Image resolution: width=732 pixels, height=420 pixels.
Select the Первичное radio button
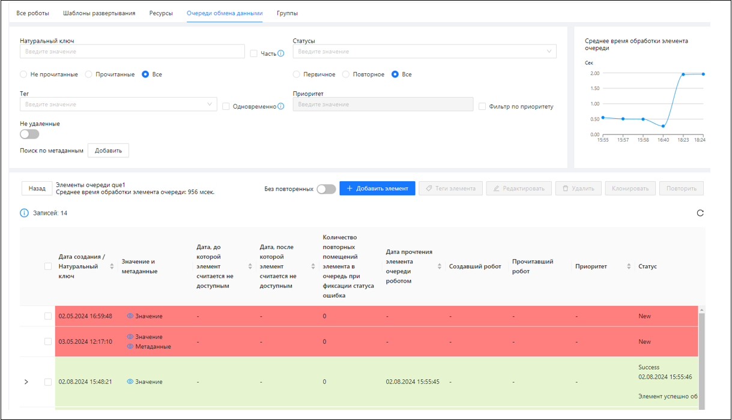point(297,74)
